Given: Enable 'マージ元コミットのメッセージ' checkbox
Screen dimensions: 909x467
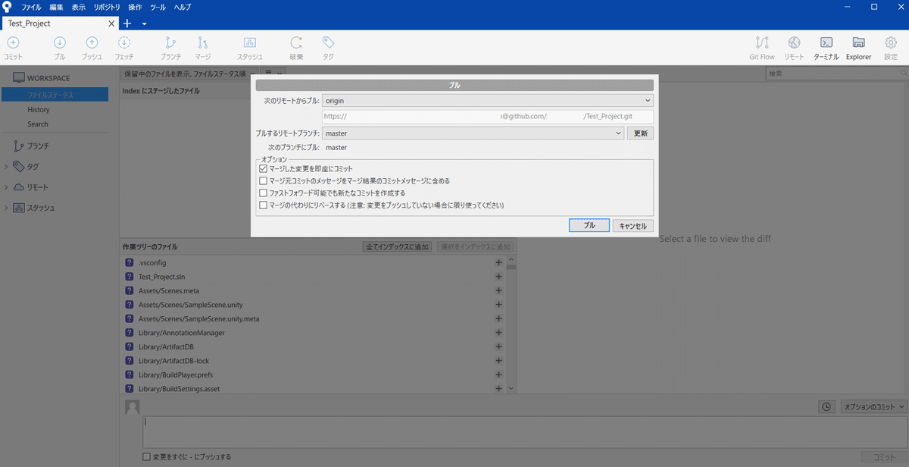Looking at the screenshot, I should pos(263,180).
